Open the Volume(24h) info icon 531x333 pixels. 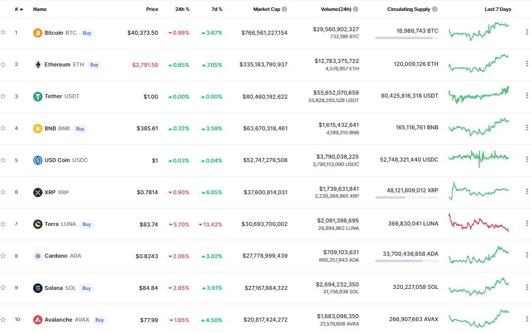(x=356, y=9)
